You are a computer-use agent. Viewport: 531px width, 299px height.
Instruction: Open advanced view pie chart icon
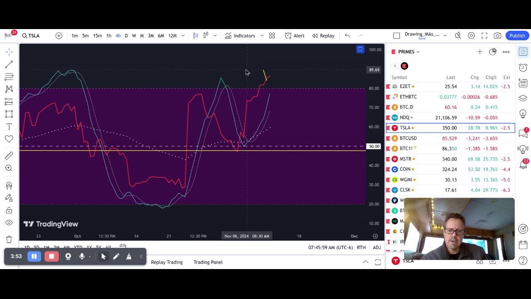(493, 52)
